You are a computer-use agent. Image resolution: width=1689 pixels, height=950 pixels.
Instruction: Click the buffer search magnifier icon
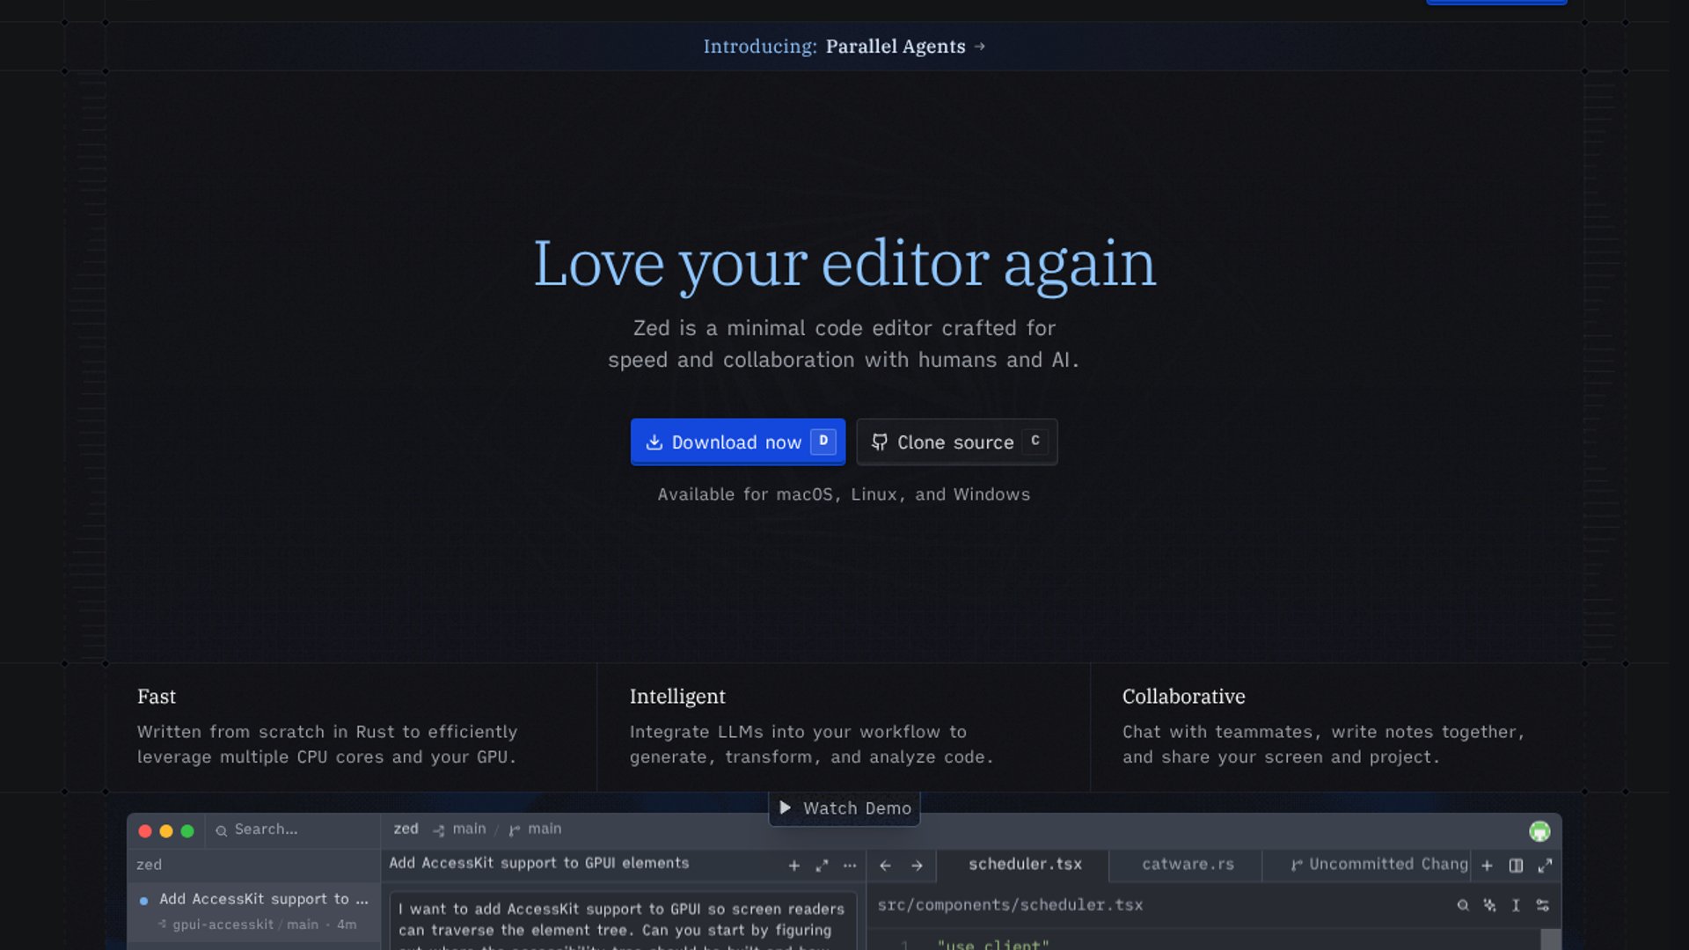pyautogui.click(x=1462, y=905)
